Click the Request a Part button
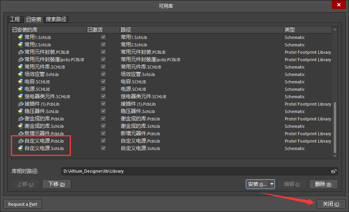This screenshot has width=349, height=212. [23, 204]
